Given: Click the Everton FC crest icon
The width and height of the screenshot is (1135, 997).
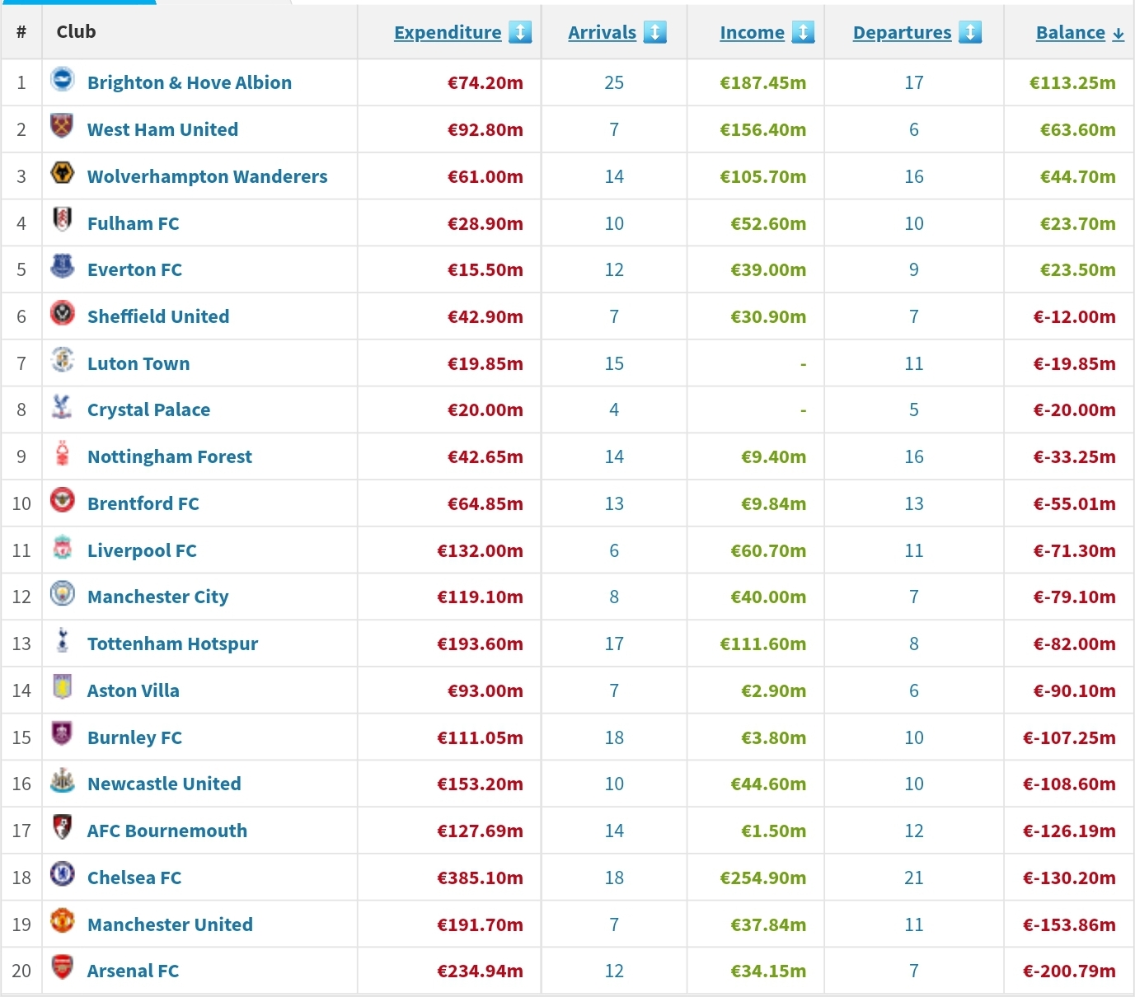Looking at the screenshot, I should (62, 266).
